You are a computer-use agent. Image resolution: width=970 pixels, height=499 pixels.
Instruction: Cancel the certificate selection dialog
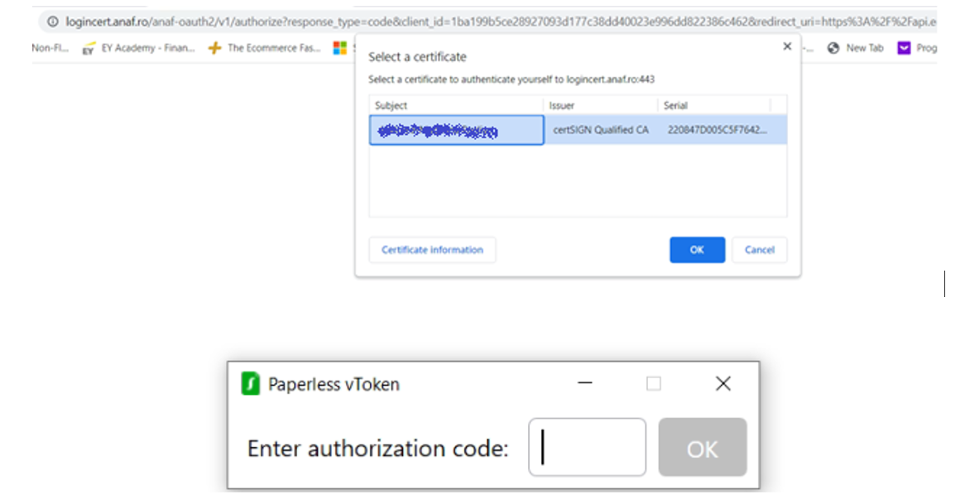pyautogui.click(x=759, y=250)
